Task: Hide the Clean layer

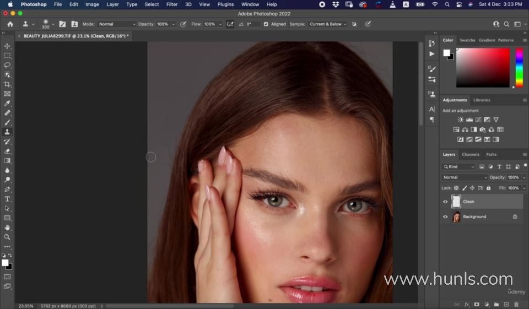Action: pos(445,202)
